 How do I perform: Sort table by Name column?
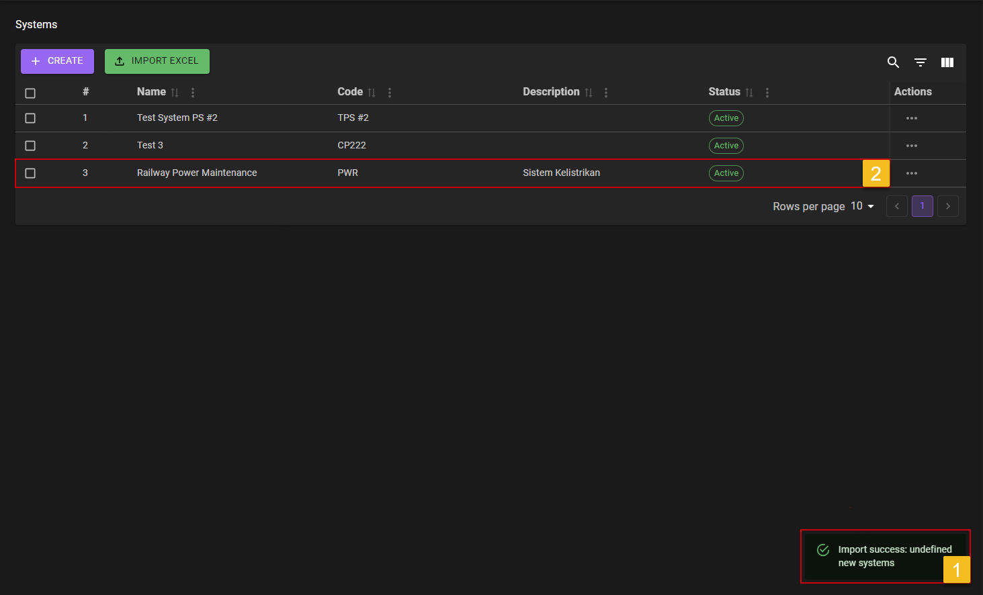175,93
